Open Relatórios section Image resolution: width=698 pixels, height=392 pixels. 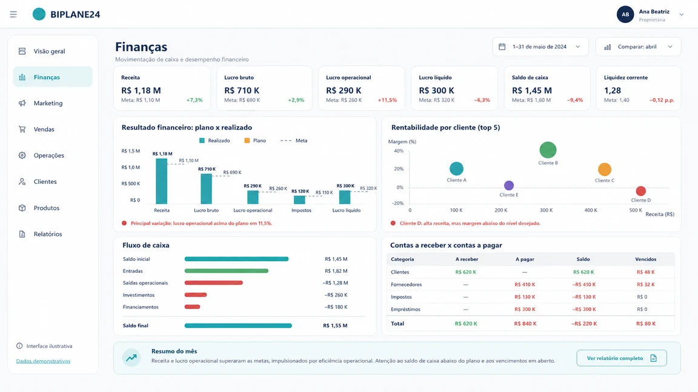[53, 234]
